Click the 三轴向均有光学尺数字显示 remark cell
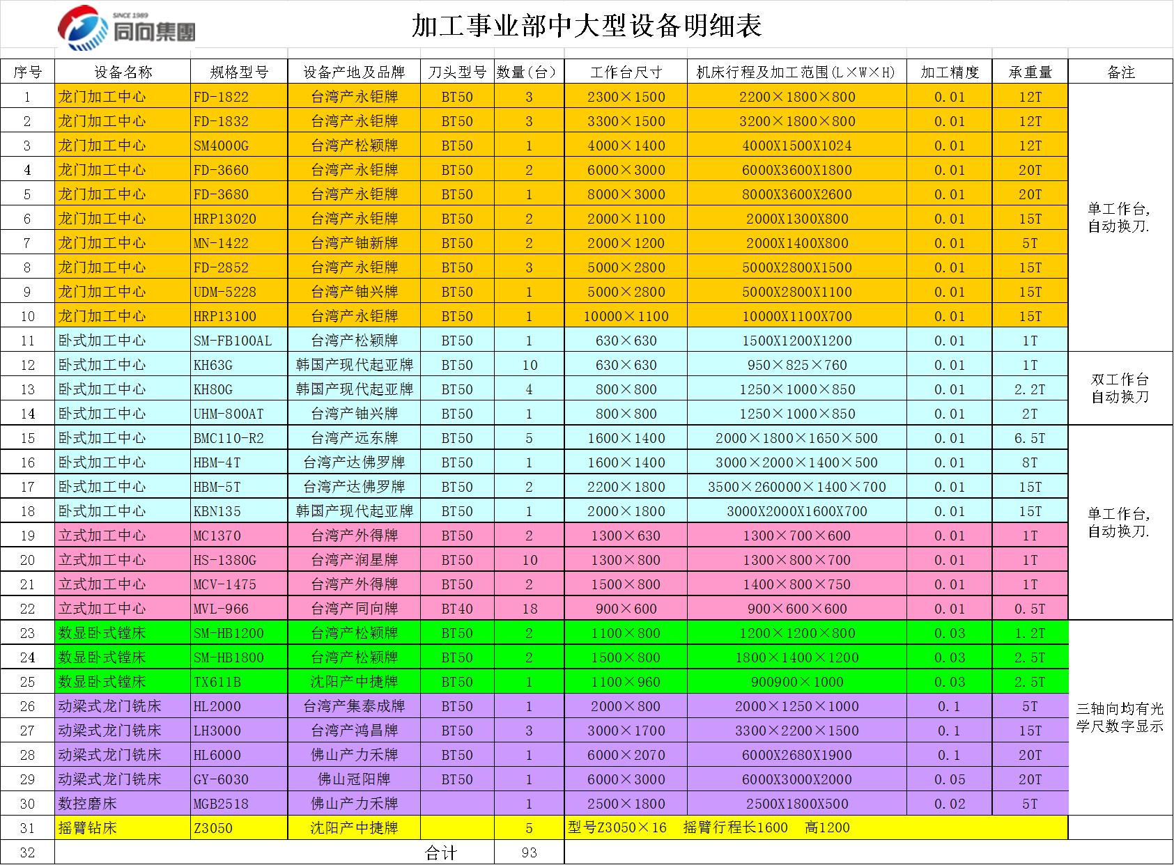 point(1120,717)
